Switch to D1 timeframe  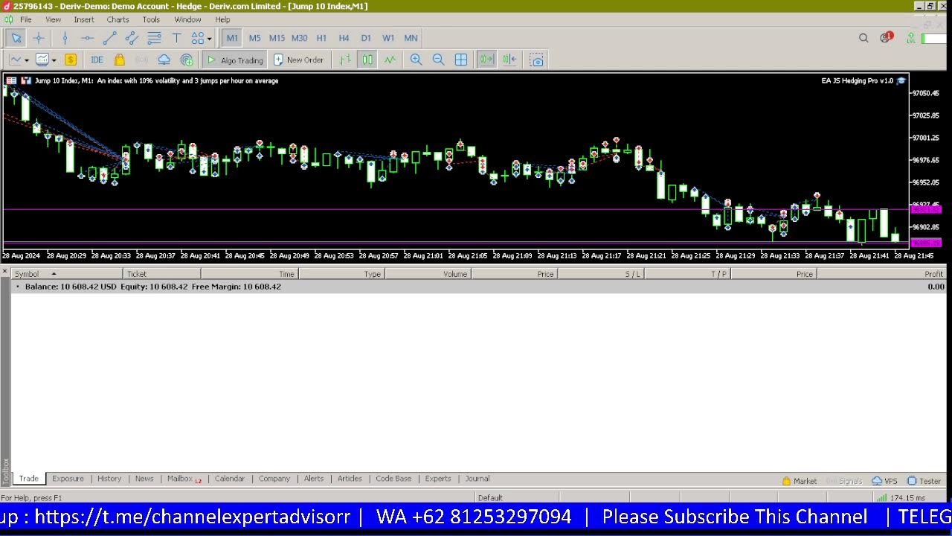pyautogui.click(x=366, y=38)
